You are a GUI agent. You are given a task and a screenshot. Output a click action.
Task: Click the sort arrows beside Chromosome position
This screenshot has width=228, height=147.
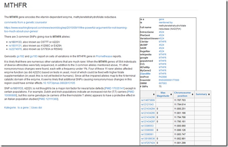point(192,94)
